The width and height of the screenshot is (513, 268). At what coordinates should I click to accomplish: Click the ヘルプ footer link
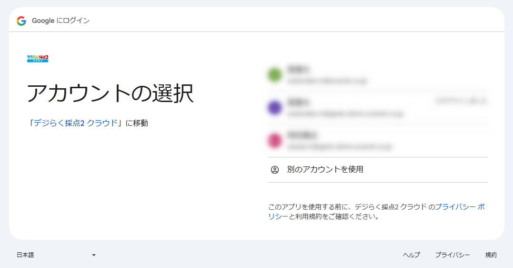pos(411,255)
